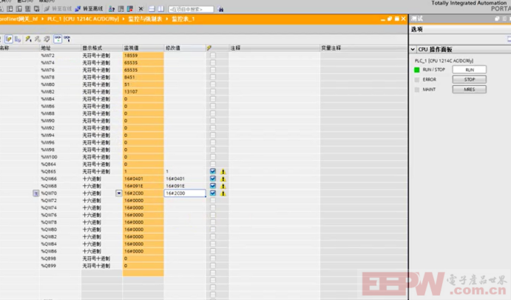
Task: Click the 选项 header in the test panel
Action: [417, 30]
